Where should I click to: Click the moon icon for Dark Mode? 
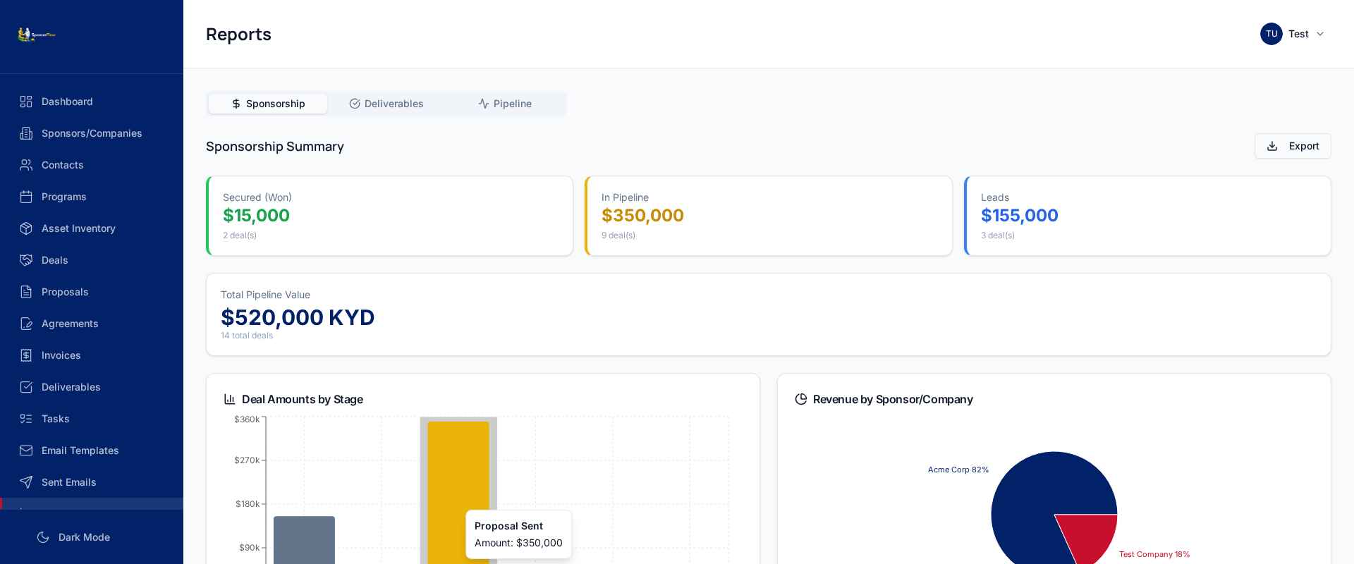click(x=43, y=537)
